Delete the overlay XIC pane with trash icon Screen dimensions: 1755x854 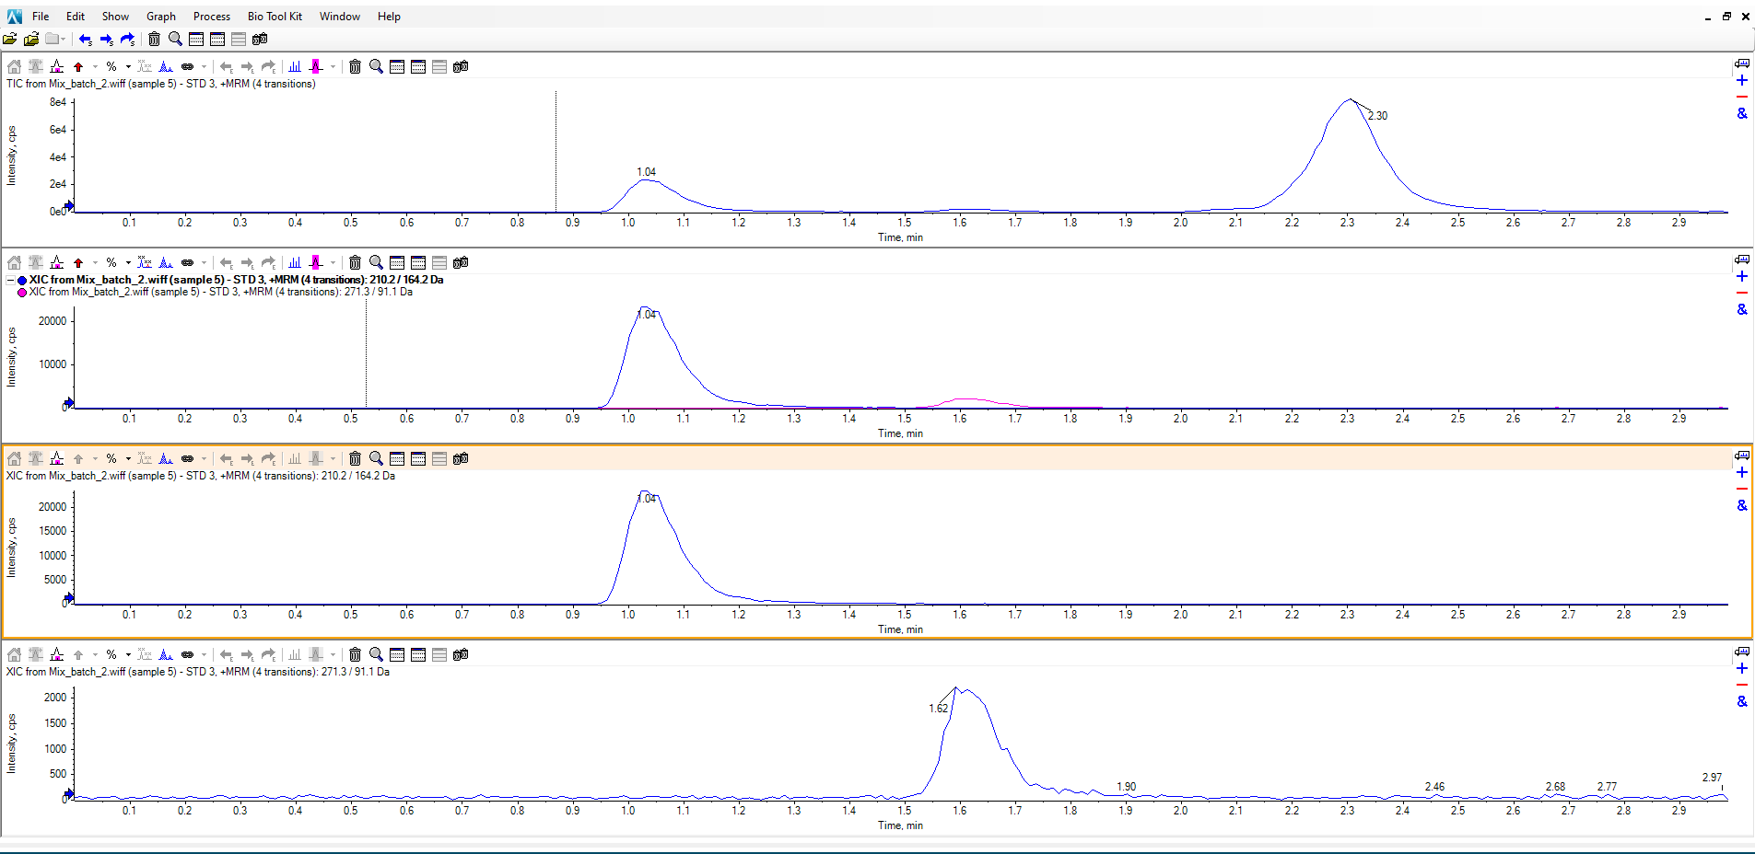(355, 262)
